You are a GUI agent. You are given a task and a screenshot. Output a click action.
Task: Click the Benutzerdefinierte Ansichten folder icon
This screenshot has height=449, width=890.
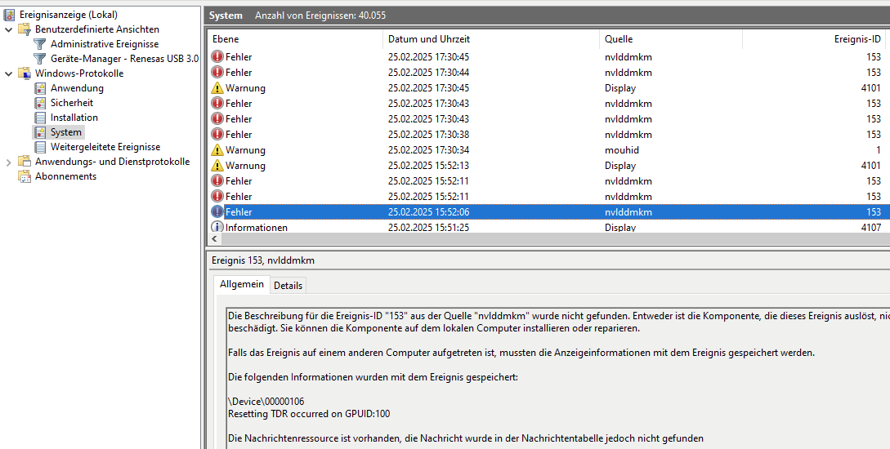[25, 29]
